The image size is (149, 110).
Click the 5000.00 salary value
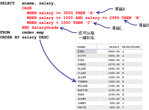click(x=114, y=52)
